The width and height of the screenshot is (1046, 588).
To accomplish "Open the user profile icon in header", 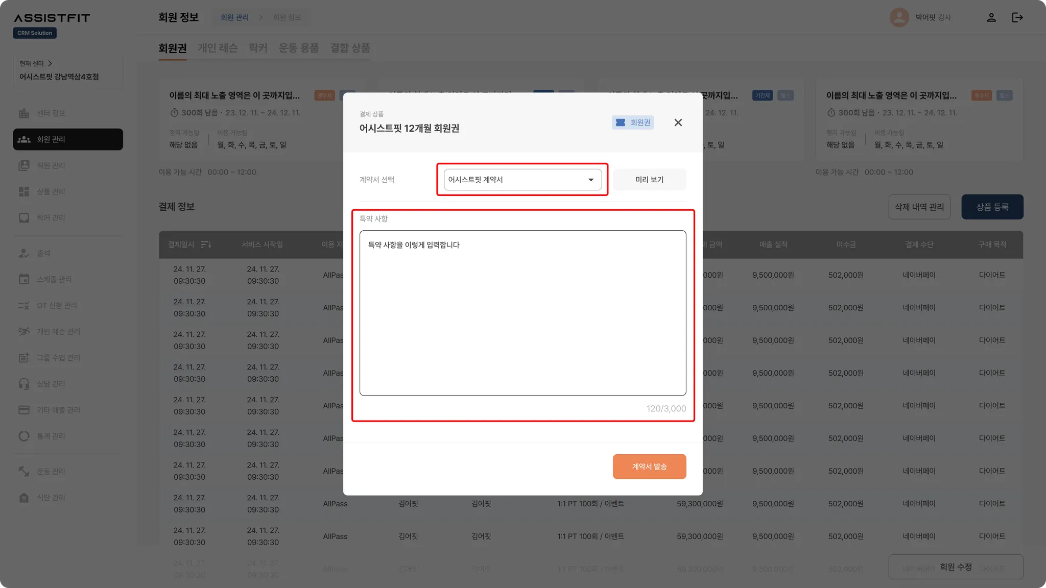I will (x=991, y=17).
